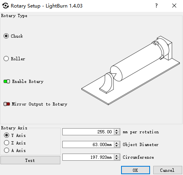The width and height of the screenshot is (183, 175).
Task: Confirm settings with the OK button
Action: (135, 170)
